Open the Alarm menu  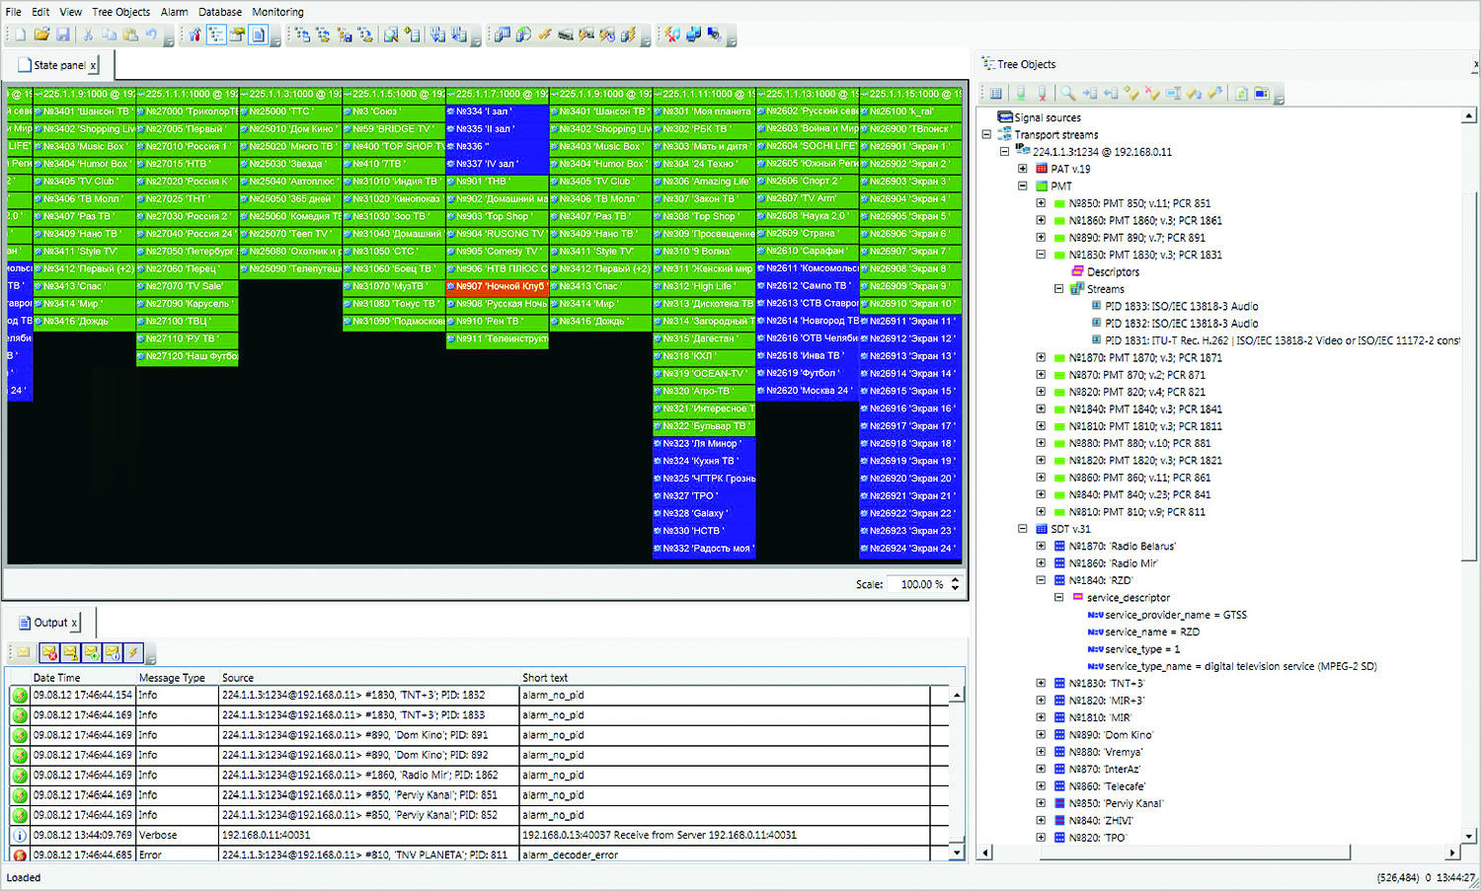coord(175,12)
